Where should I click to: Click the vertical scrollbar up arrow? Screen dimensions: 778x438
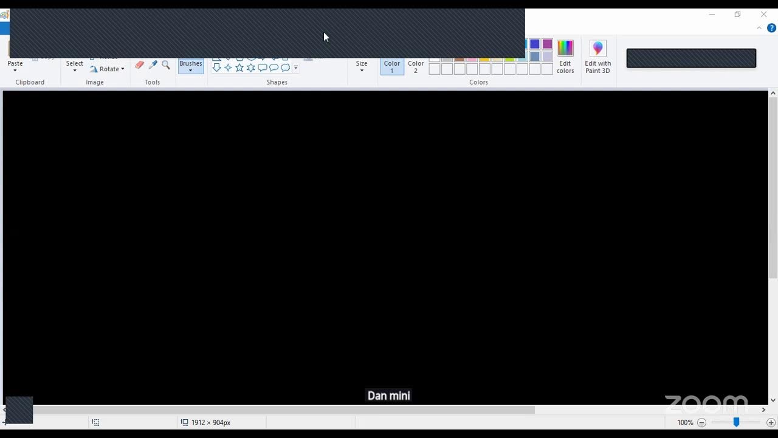click(x=773, y=93)
